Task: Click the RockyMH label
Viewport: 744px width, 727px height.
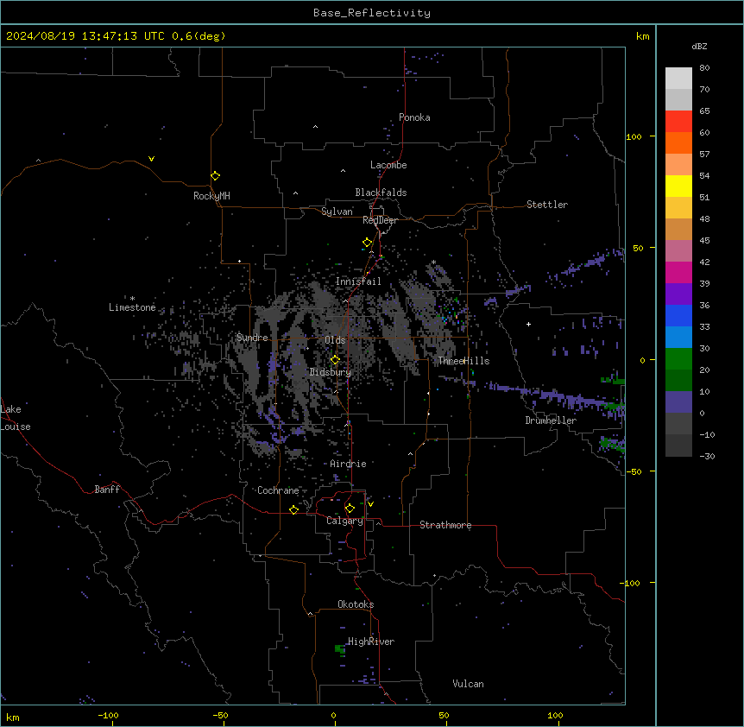Action: coord(211,196)
